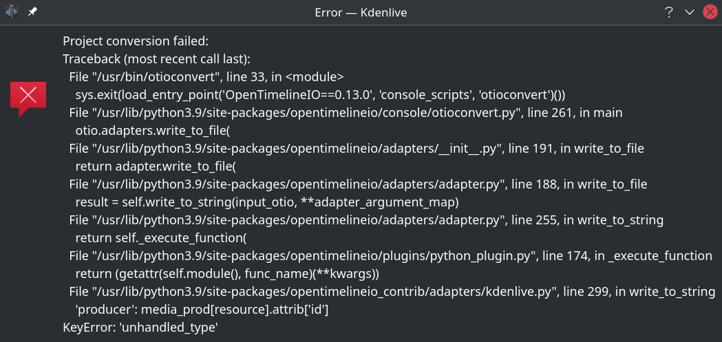Click the "Project conversion failed:" message
This screenshot has width=722, height=342.
(x=136, y=41)
